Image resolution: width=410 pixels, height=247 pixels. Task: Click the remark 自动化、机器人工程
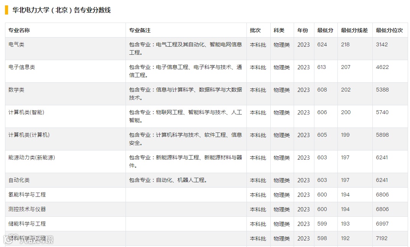(x=169, y=180)
